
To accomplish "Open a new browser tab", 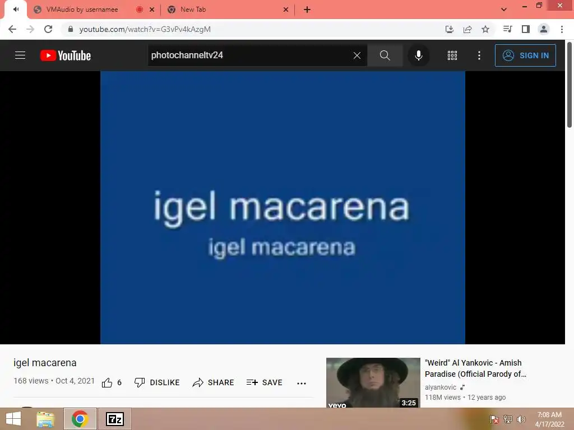I will pyautogui.click(x=307, y=10).
